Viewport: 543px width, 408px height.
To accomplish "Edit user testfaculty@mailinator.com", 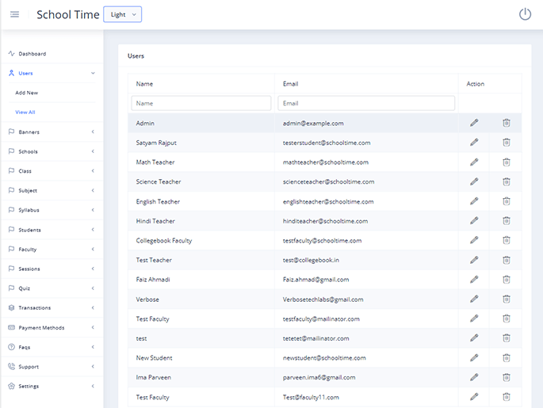I will (474, 318).
